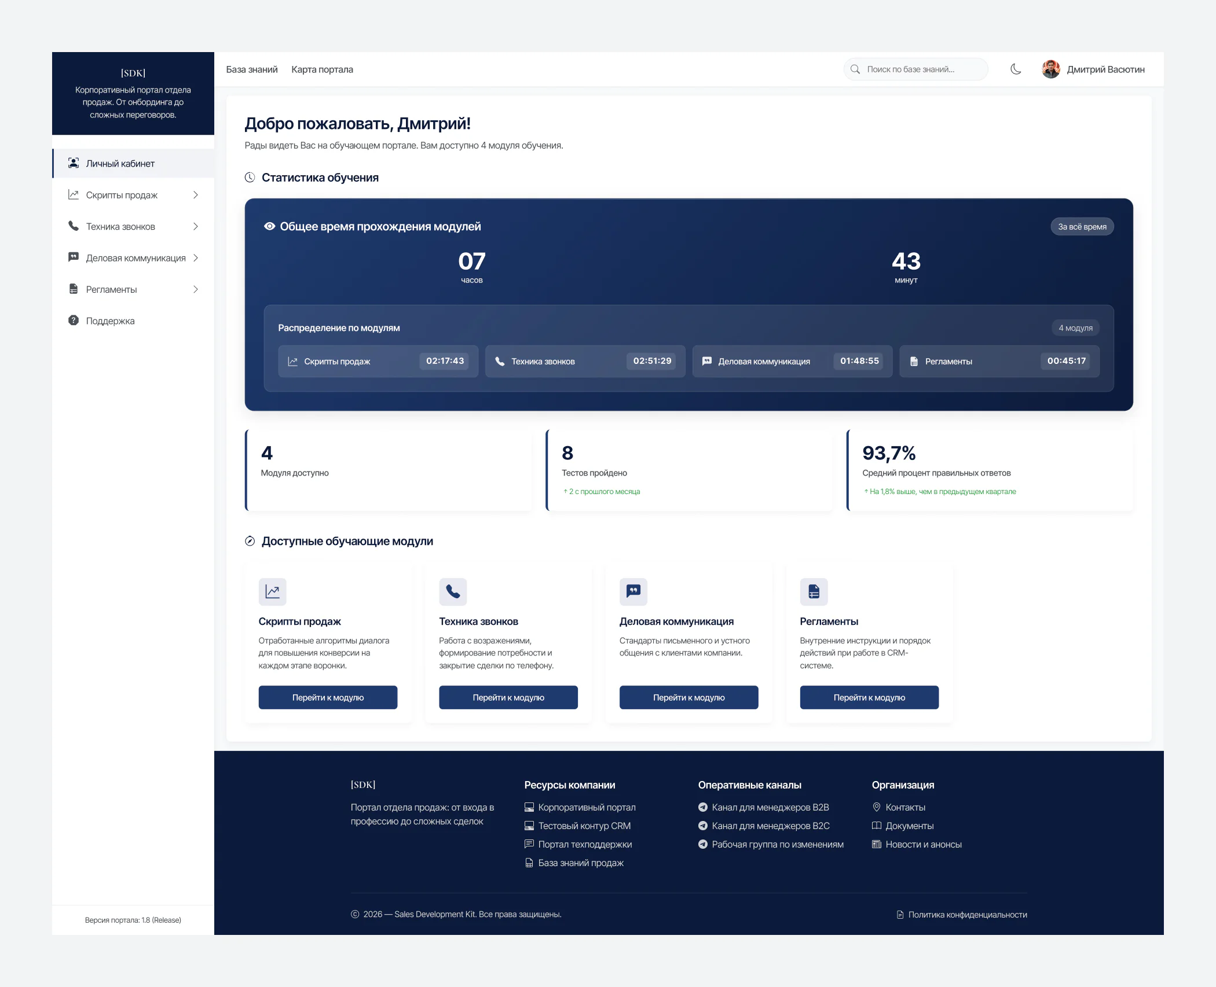Click the newspaper icon beside Новости и анонсы
This screenshot has height=987, width=1216.
876,844
